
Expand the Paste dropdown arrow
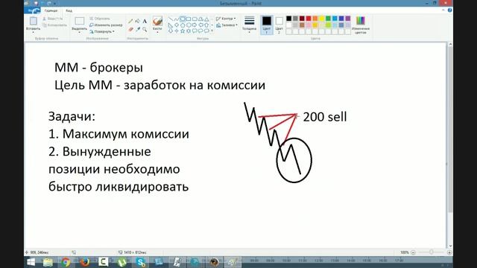(33, 31)
